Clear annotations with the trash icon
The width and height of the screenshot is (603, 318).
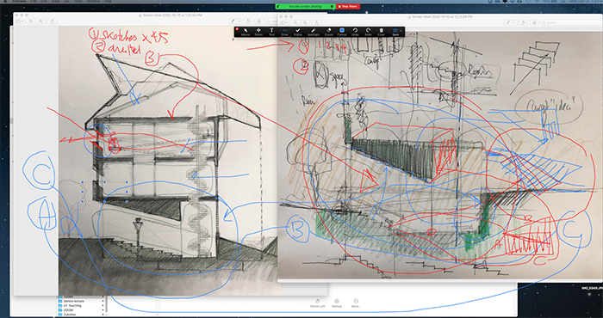click(381, 32)
